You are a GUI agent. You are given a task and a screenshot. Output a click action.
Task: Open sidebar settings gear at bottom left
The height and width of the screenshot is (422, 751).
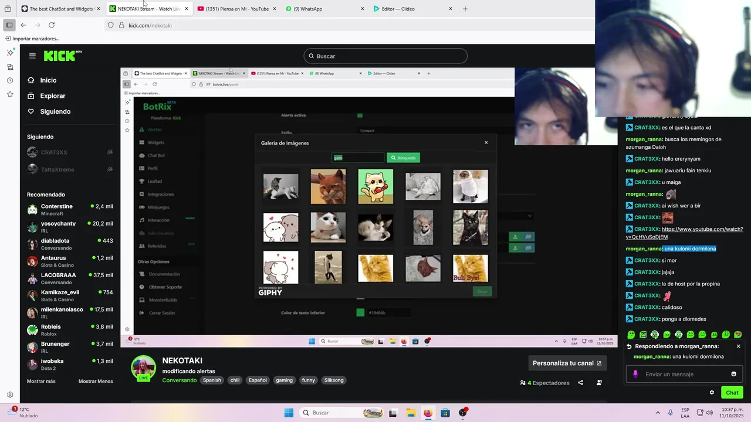click(x=10, y=395)
